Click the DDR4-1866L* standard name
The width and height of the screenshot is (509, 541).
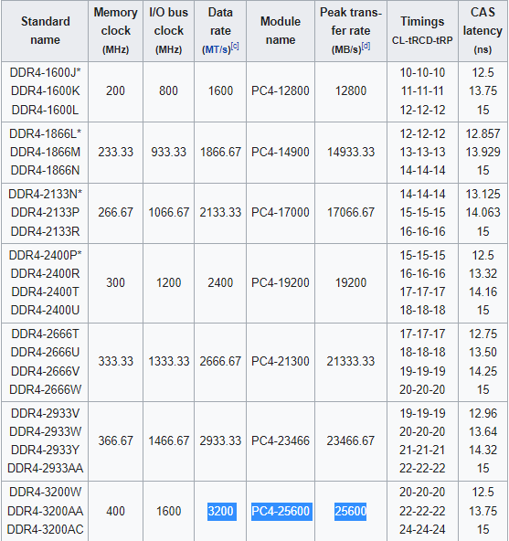[x=45, y=133]
